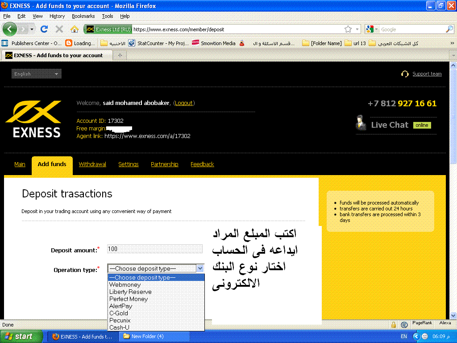Open the كل الشبكات العربي bookmark folder
The image size is (457, 343).
(394, 43)
